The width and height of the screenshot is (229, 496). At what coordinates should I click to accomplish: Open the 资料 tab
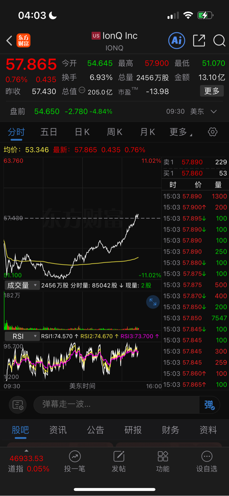[208, 430]
